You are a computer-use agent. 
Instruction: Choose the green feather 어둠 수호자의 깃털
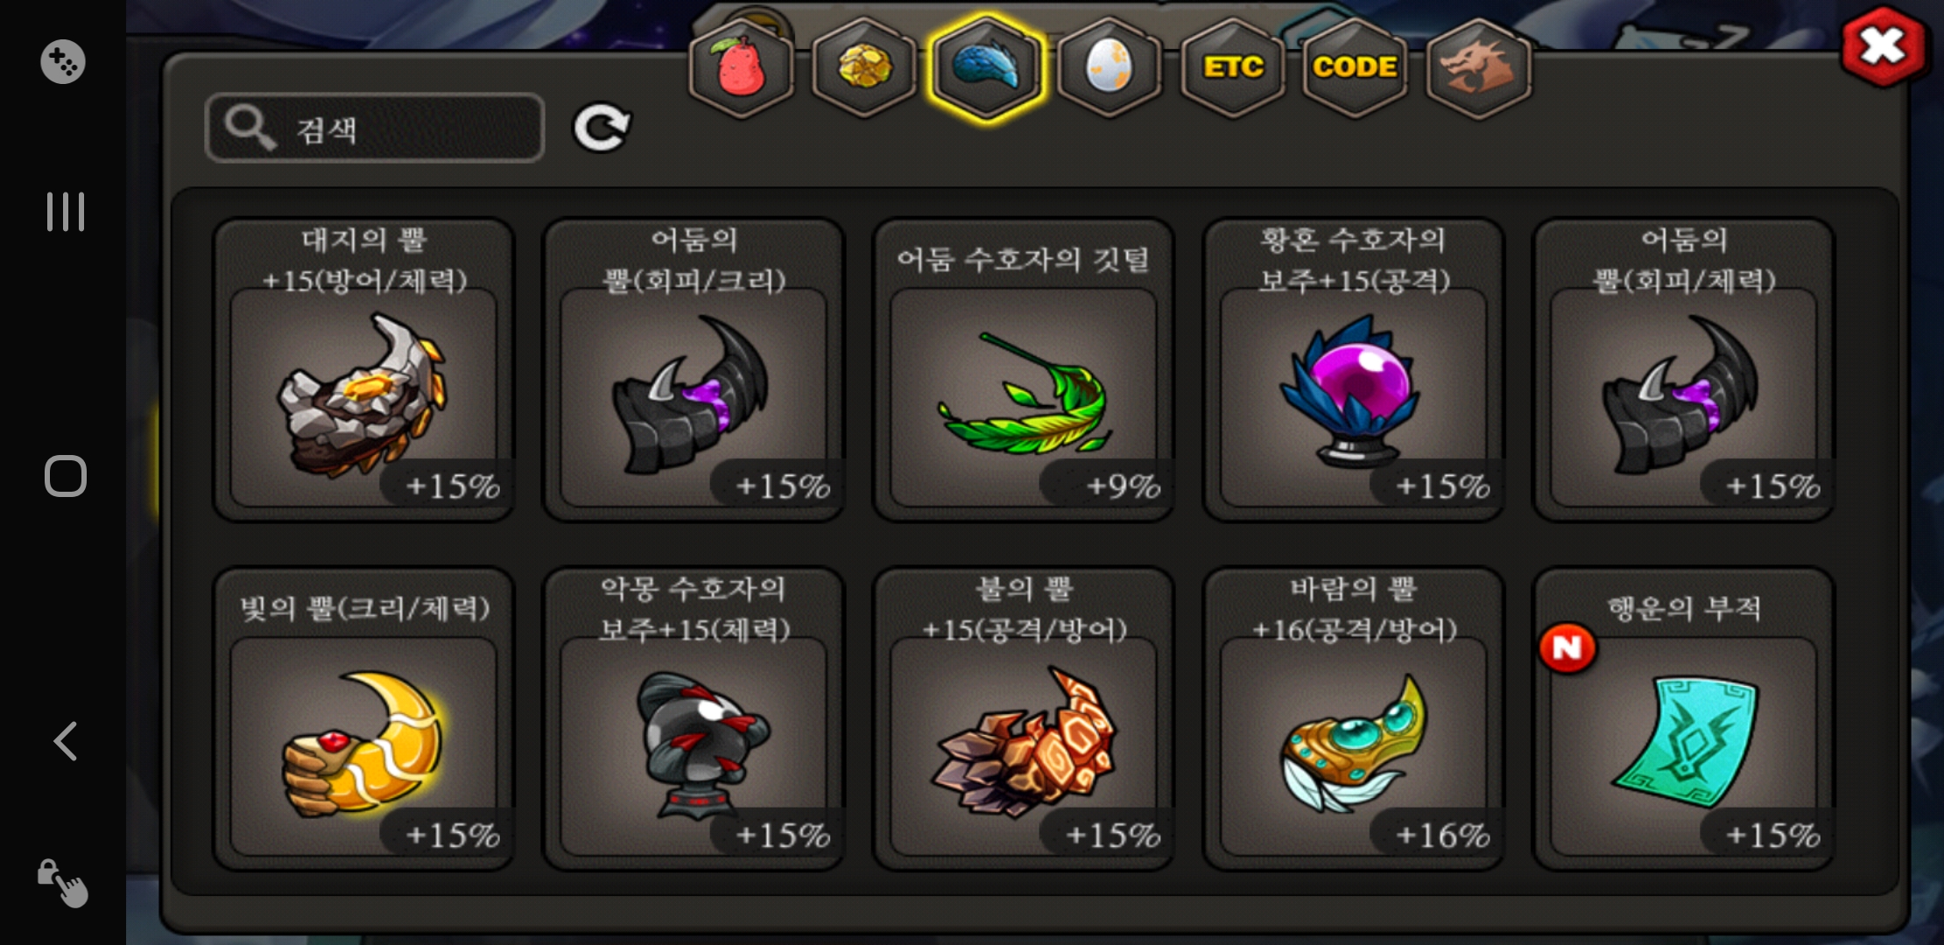1024,369
